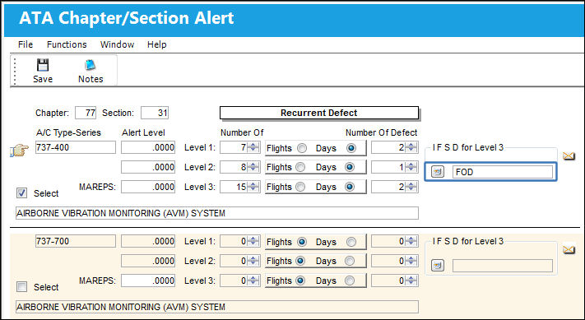Select Flights radio for 737-400 Level 1

[301, 148]
